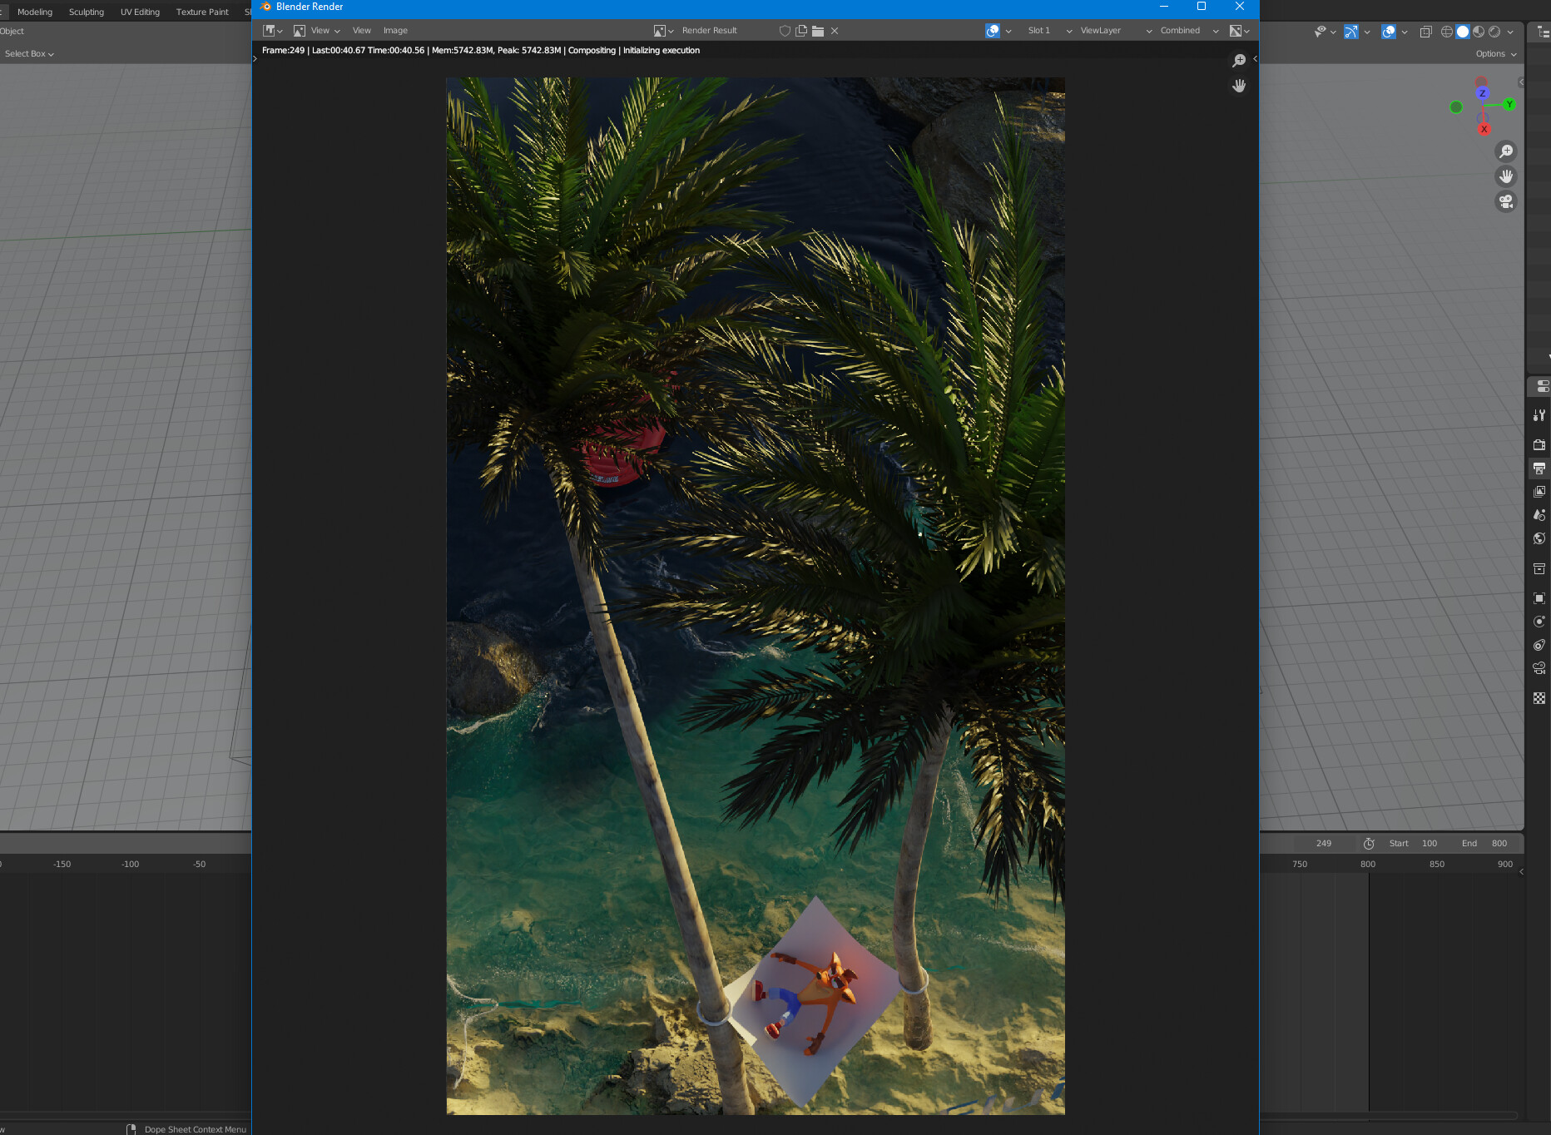Image resolution: width=1551 pixels, height=1135 pixels.
Task: Switch viewport shading to material preview mode
Action: (1478, 32)
